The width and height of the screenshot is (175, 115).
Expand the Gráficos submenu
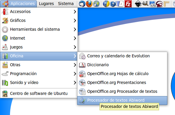(39, 20)
